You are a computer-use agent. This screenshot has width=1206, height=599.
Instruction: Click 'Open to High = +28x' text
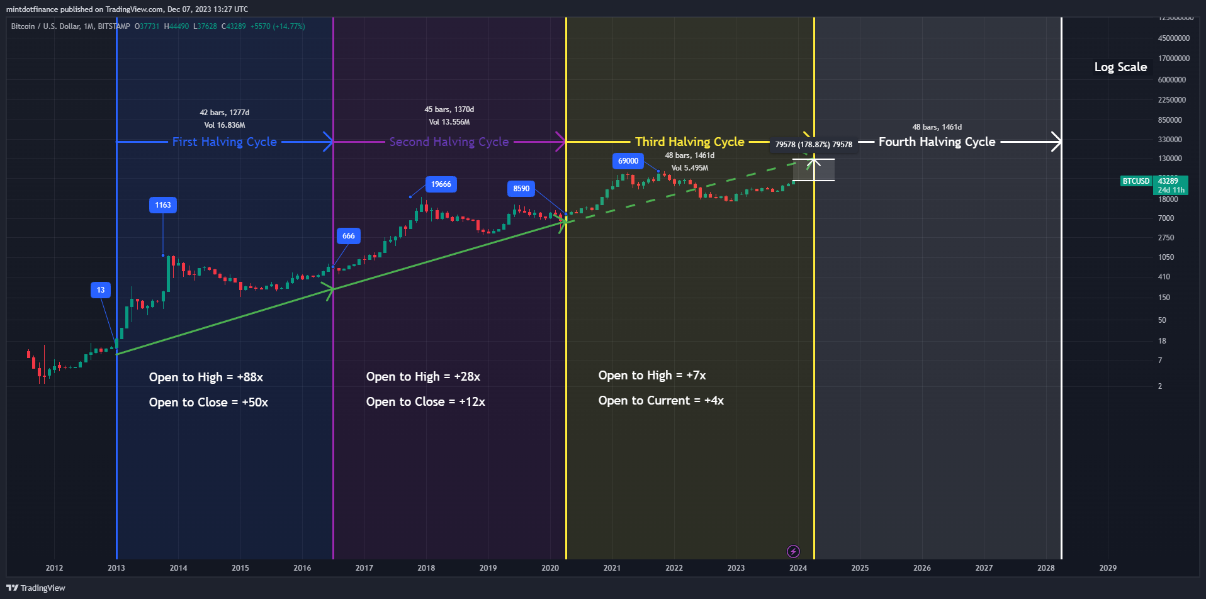pyautogui.click(x=423, y=376)
